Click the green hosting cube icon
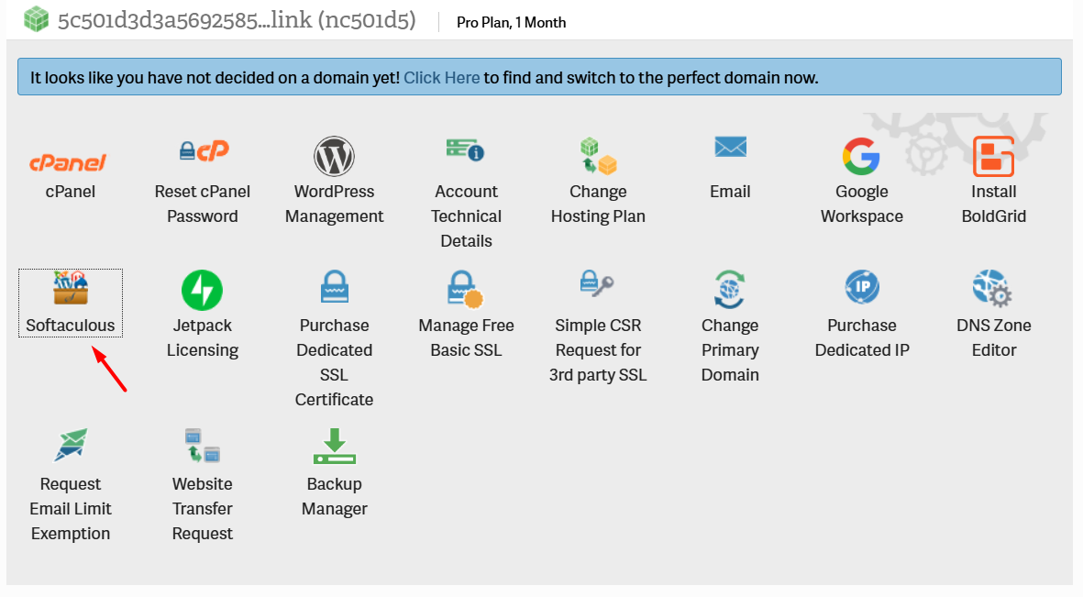This screenshot has width=1083, height=597. point(36,19)
